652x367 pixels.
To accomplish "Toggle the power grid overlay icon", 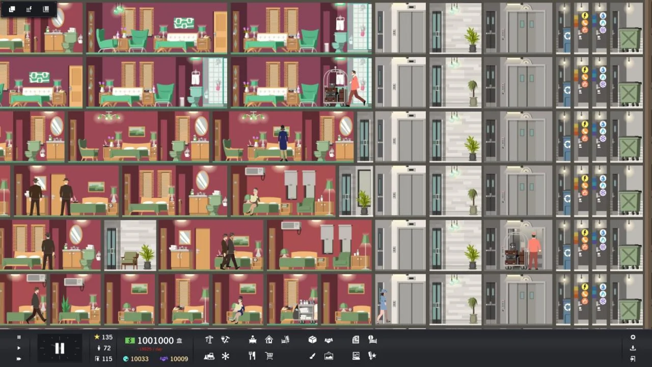I will (x=29, y=9).
